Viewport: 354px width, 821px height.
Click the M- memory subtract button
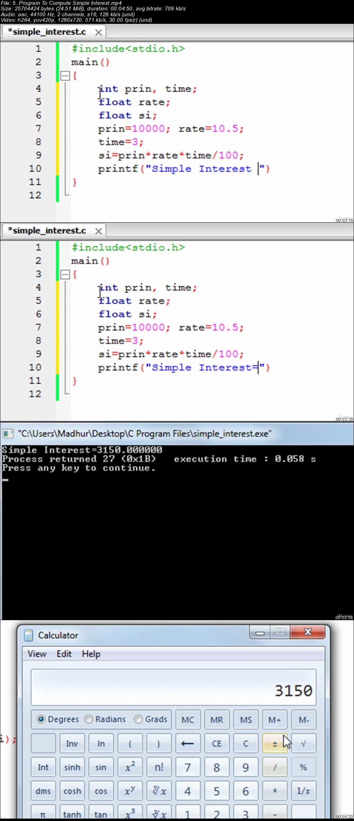tap(304, 720)
